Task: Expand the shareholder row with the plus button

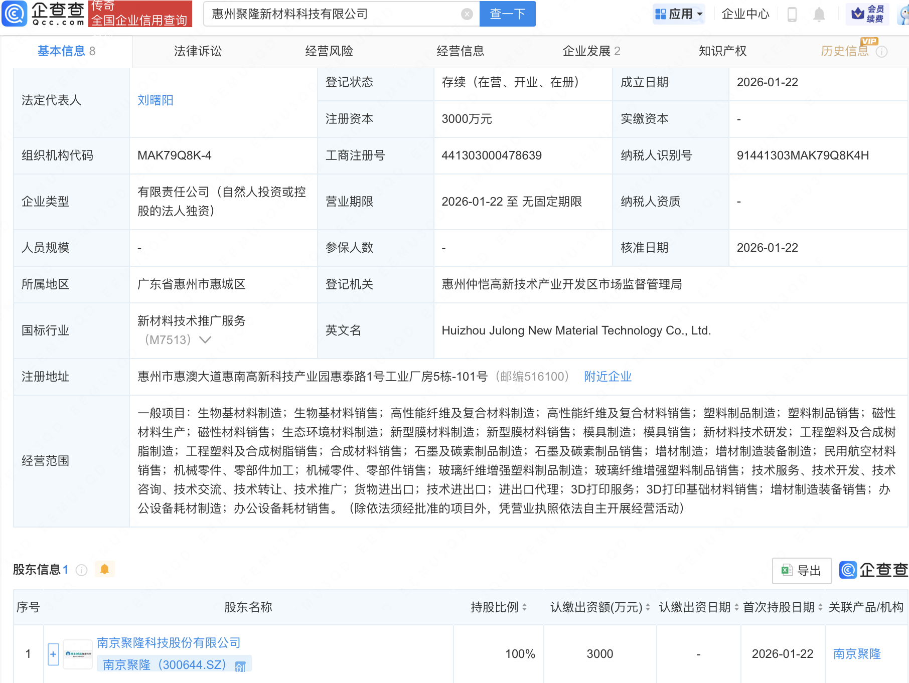Action: point(53,654)
